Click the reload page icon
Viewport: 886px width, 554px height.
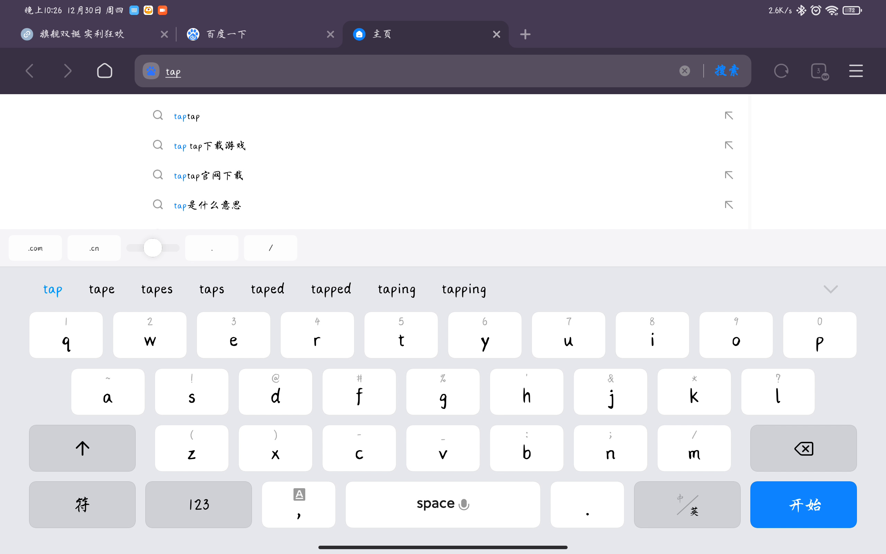tap(781, 71)
